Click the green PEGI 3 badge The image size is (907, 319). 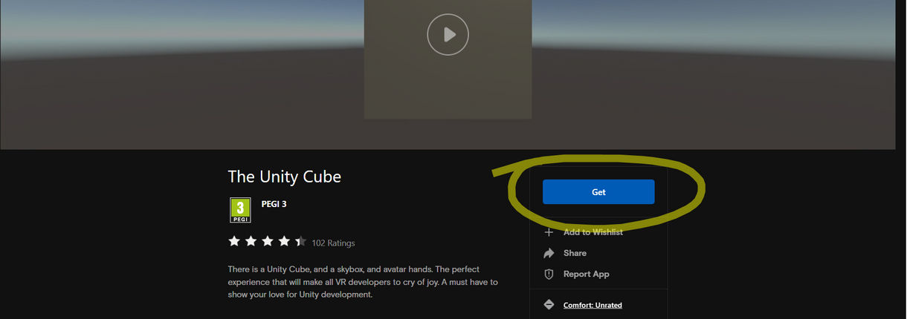click(240, 210)
